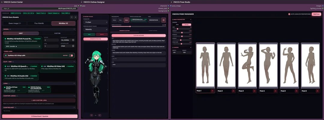Switch model mode to CUSTOM
Screen dimensions: 324x120
(57, 33)
